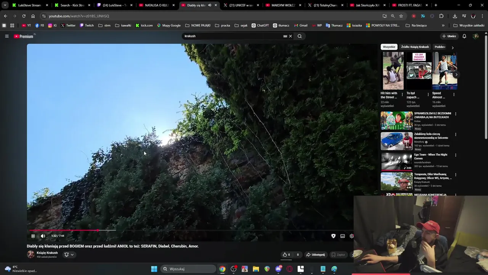Open the on-screen keyboard icon in search box
Viewport: 488px width, 275px height.
(x=285, y=36)
